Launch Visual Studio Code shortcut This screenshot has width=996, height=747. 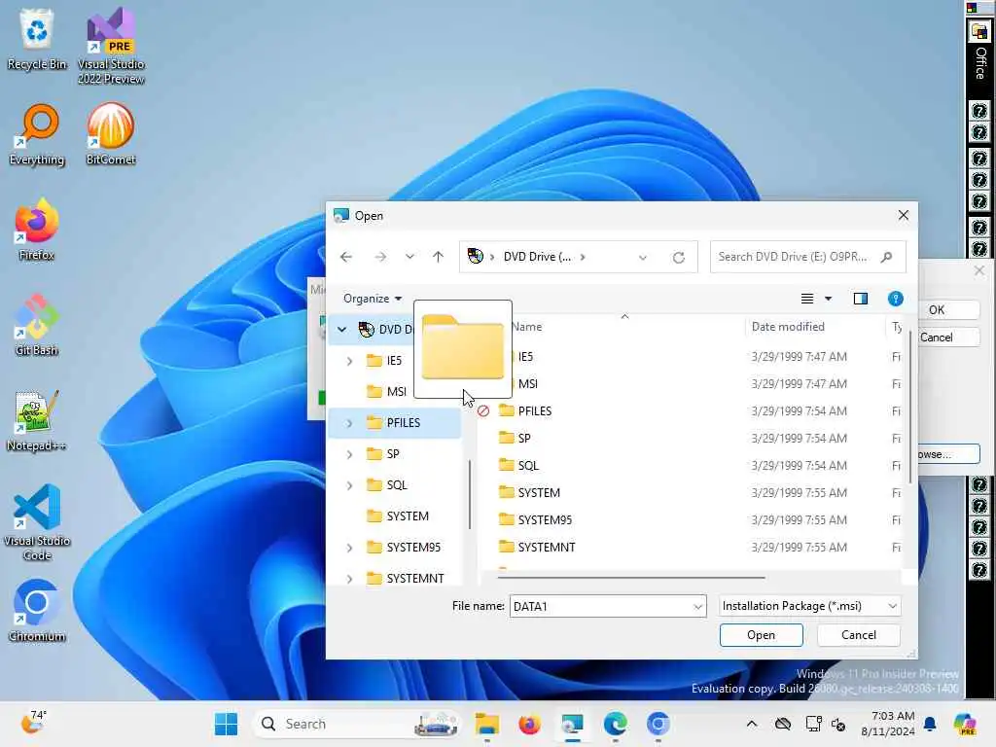[x=36, y=522]
